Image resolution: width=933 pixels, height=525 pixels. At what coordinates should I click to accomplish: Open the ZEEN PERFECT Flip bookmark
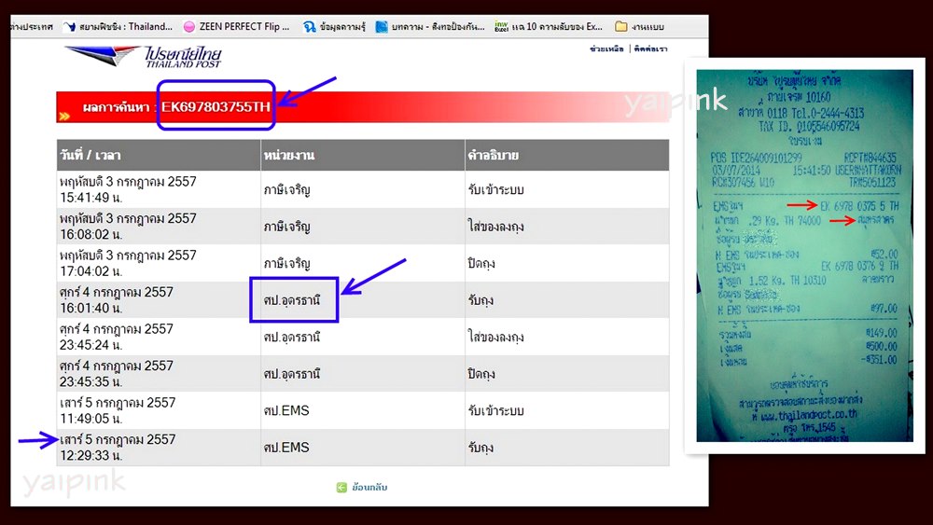(244, 27)
